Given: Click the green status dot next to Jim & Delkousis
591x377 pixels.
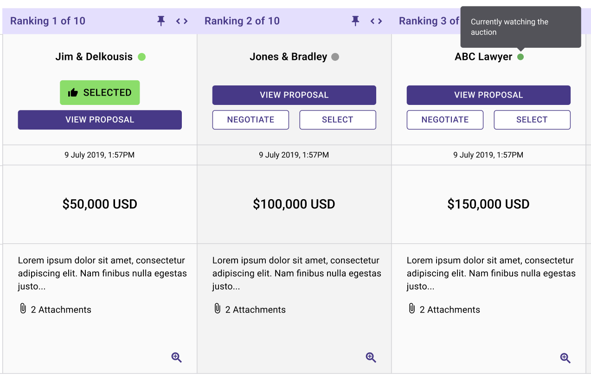Looking at the screenshot, I should coord(142,57).
